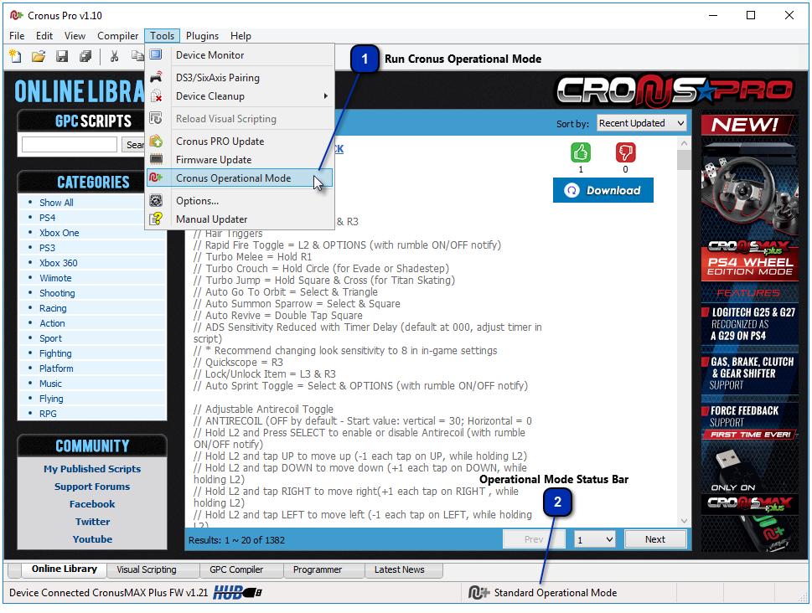The image size is (812, 613).
Task: Open the Youtube community link
Action: pos(92,539)
